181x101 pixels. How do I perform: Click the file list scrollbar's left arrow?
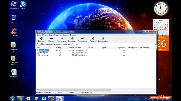pos(37,89)
